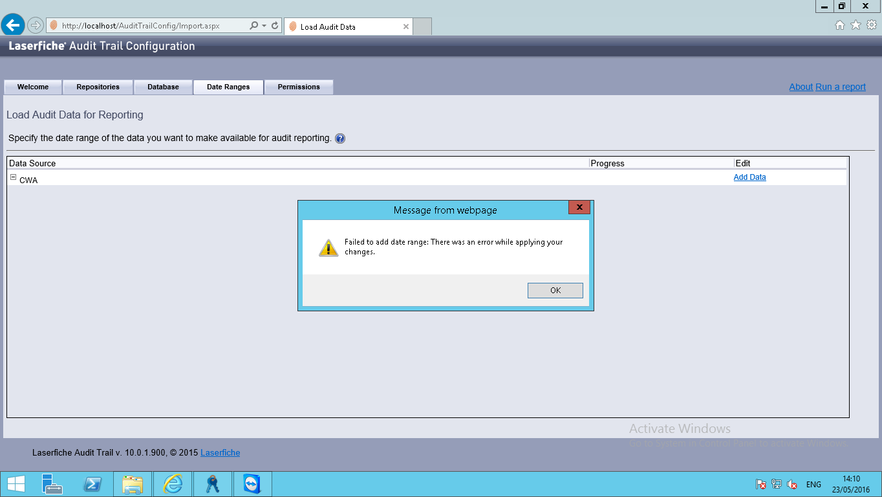This screenshot has height=497, width=882.
Task: Click the Run a report link
Action: pyautogui.click(x=841, y=87)
